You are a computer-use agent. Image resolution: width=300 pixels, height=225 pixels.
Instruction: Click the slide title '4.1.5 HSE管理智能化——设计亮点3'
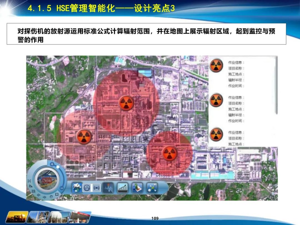[x=101, y=8]
